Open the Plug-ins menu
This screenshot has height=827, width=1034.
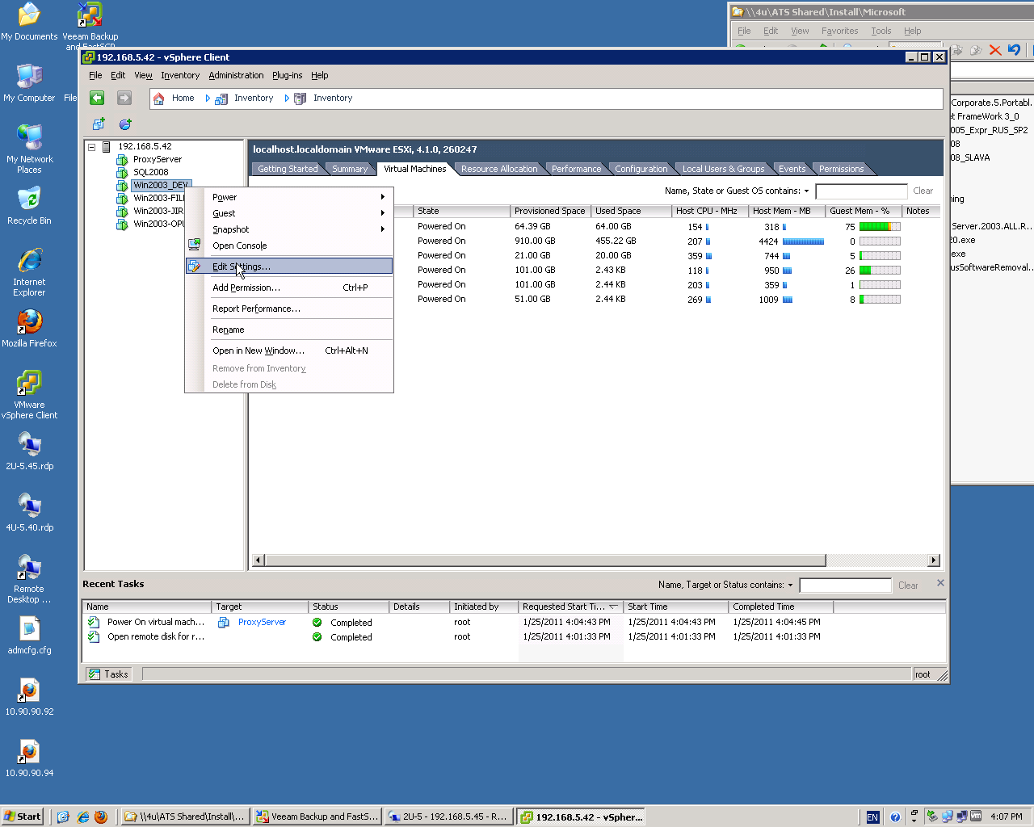288,75
